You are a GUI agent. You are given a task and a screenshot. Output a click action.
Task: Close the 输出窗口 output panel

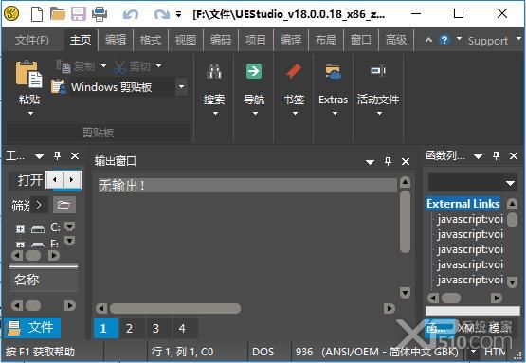pyautogui.click(x=406, y=162)
